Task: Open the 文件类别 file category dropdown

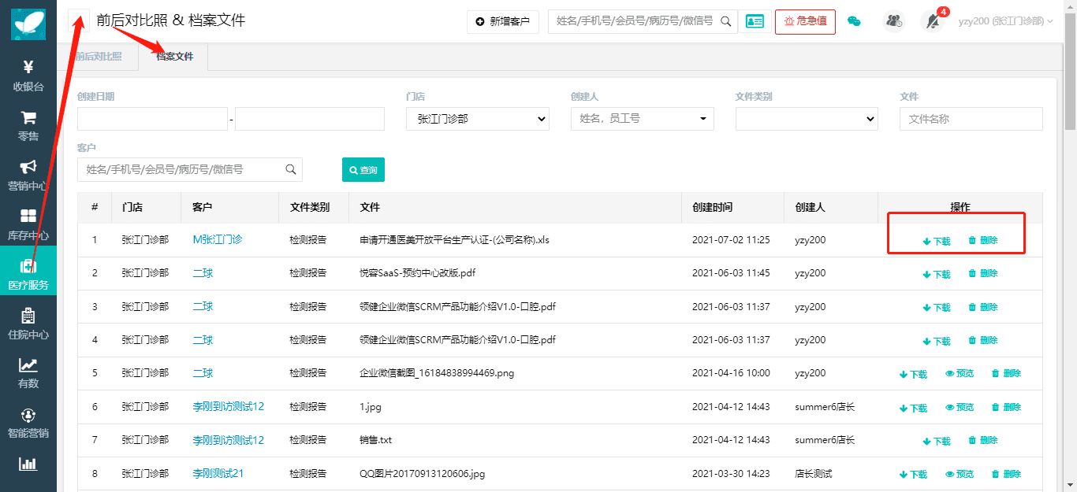Action: [x=806, y=119]
